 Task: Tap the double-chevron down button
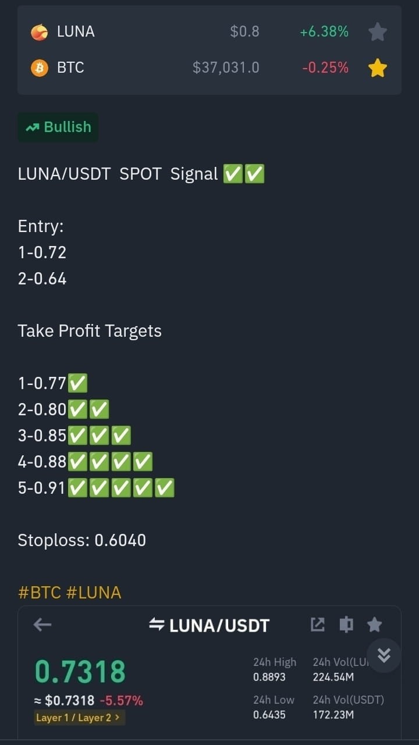pyautogui.click(x=384, y=655)
